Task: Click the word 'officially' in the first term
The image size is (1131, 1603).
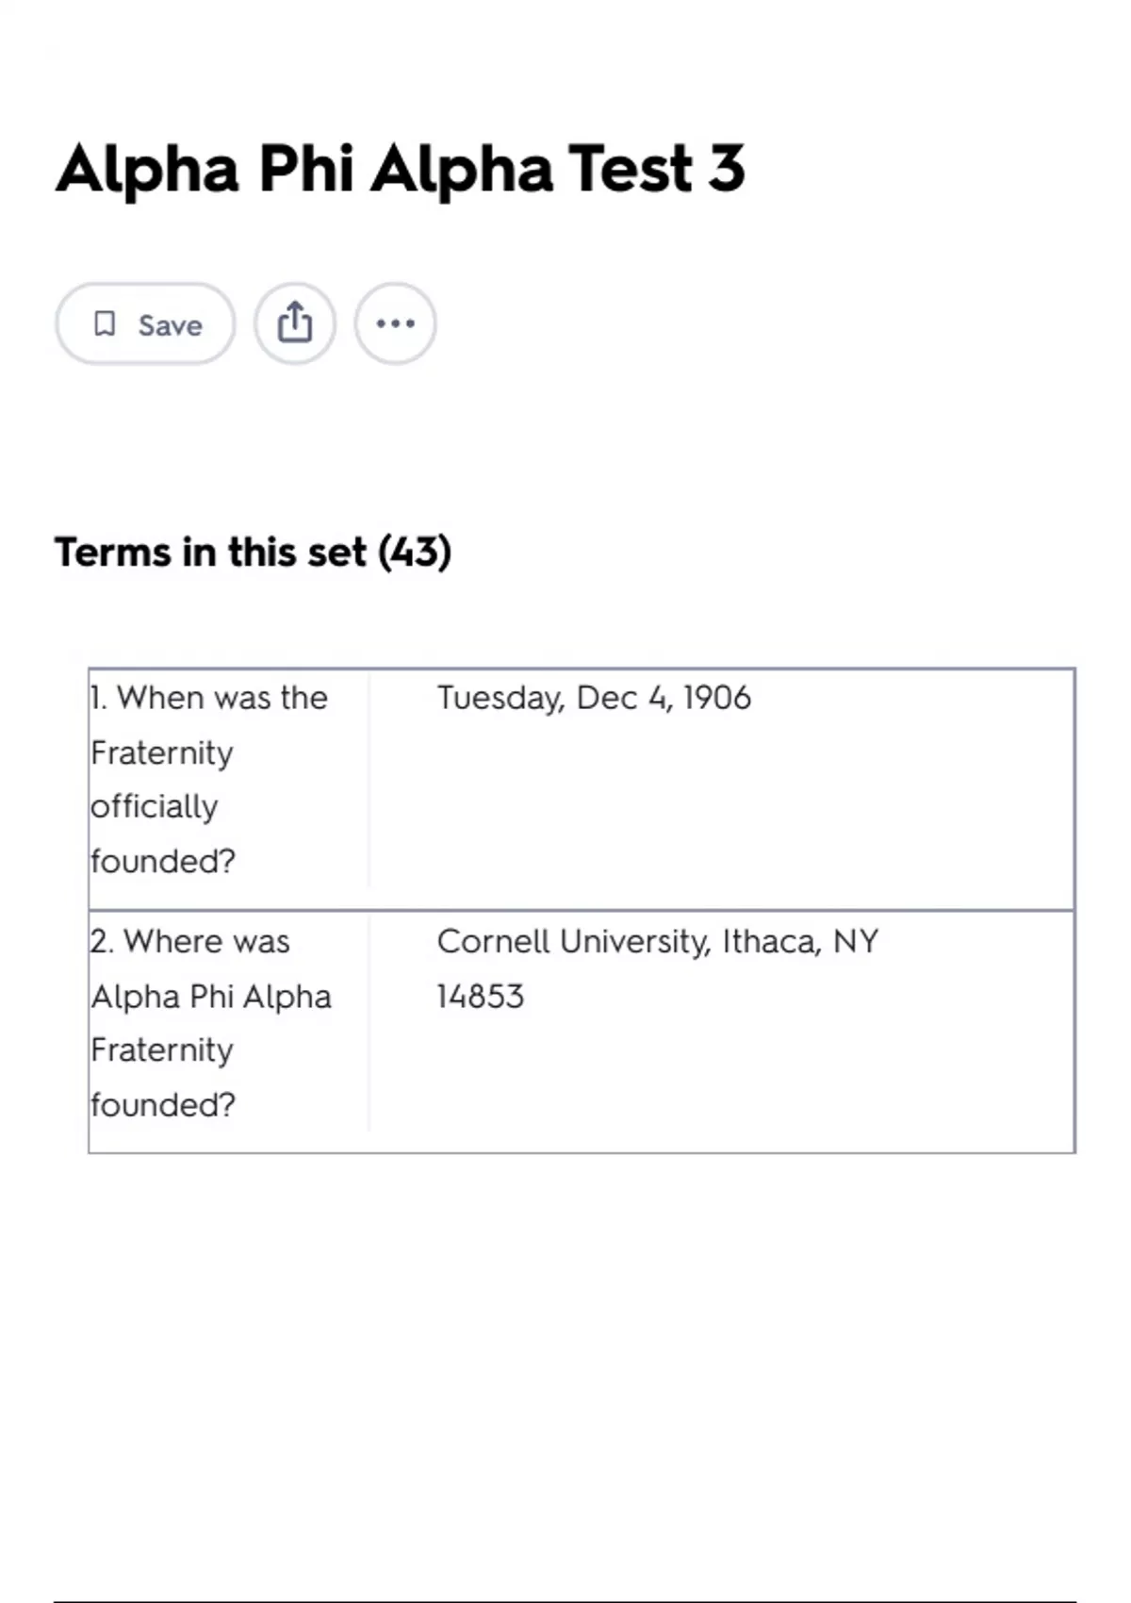Action: [155, 807]
